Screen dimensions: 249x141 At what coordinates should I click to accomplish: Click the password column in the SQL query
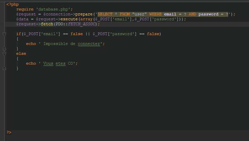tap(208, 14)
